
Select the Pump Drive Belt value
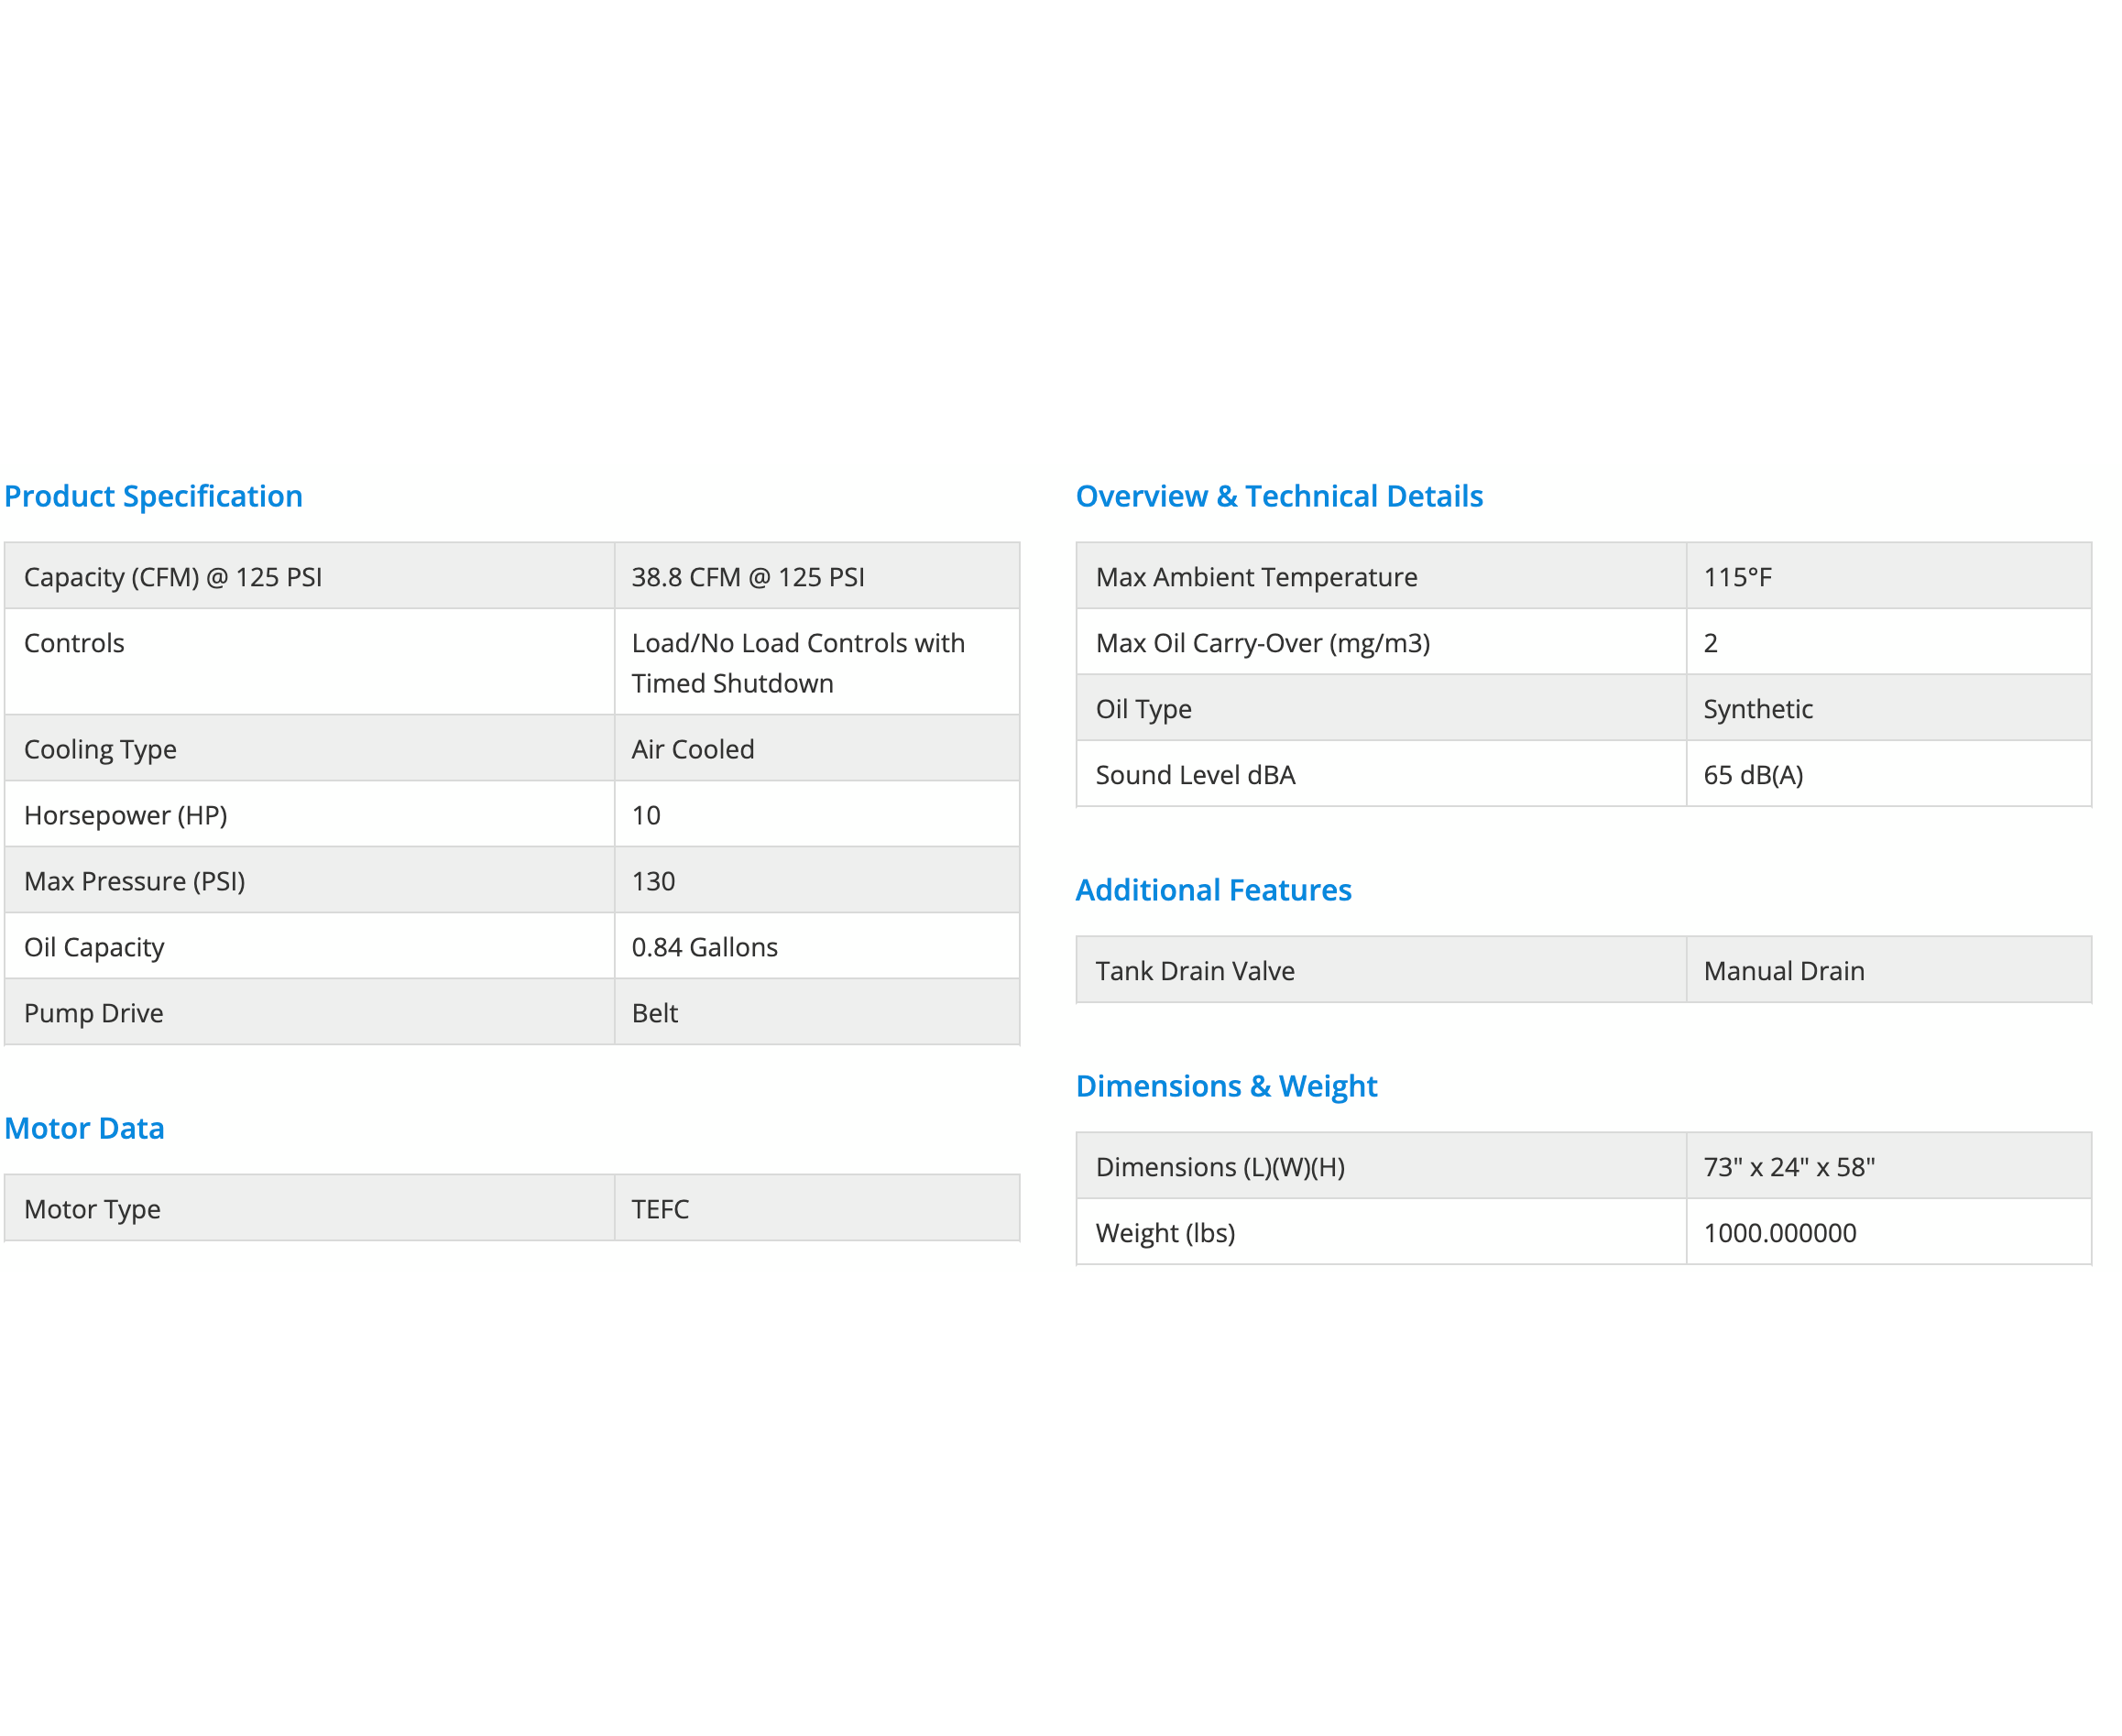pos(654,1013)
